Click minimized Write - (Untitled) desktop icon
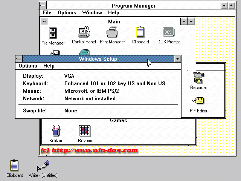Screen dimensions: 241x181 point(43,166)
